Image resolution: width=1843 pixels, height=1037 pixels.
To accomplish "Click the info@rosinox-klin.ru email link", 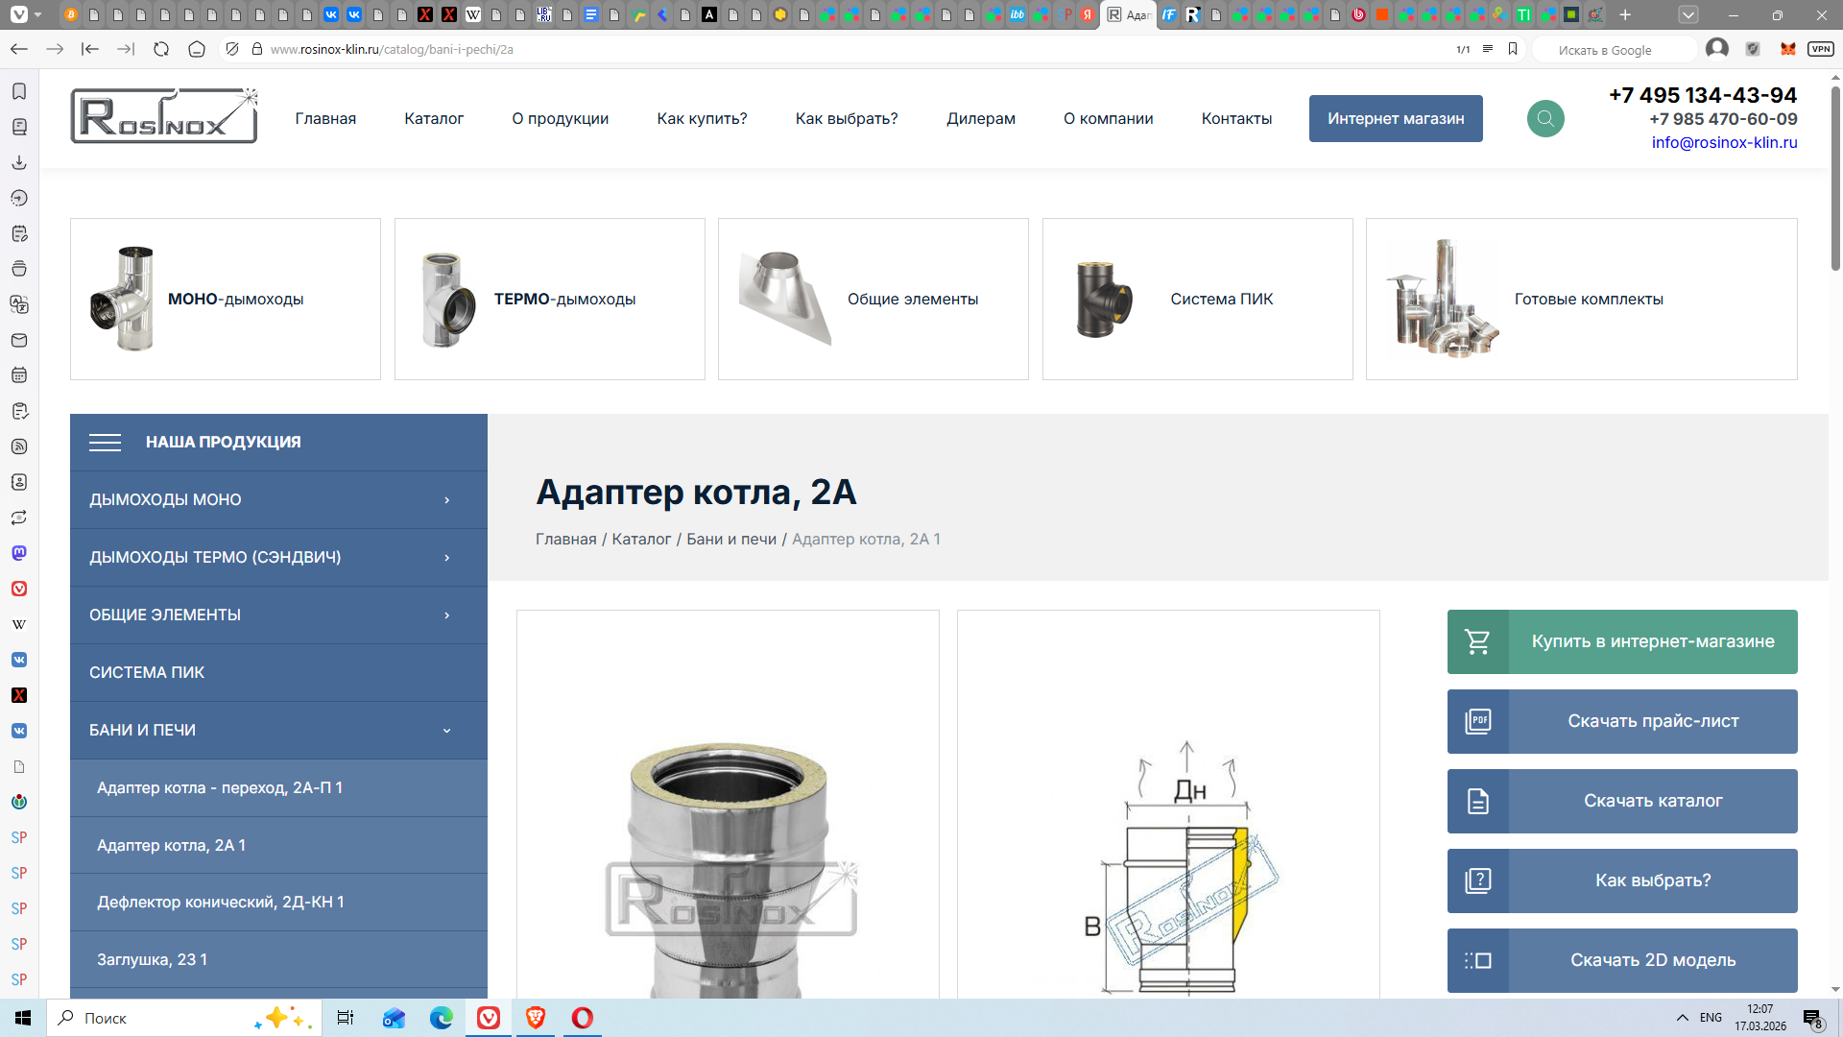I will (x=1724, y=142).
